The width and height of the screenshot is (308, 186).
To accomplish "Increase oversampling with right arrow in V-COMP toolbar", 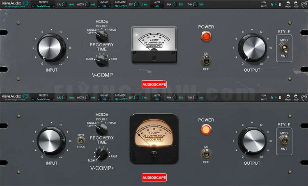I will (x=109, y=7).
